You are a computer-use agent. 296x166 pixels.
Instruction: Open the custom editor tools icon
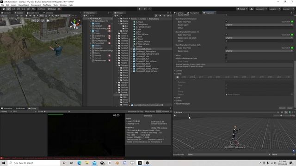point(33,9)
